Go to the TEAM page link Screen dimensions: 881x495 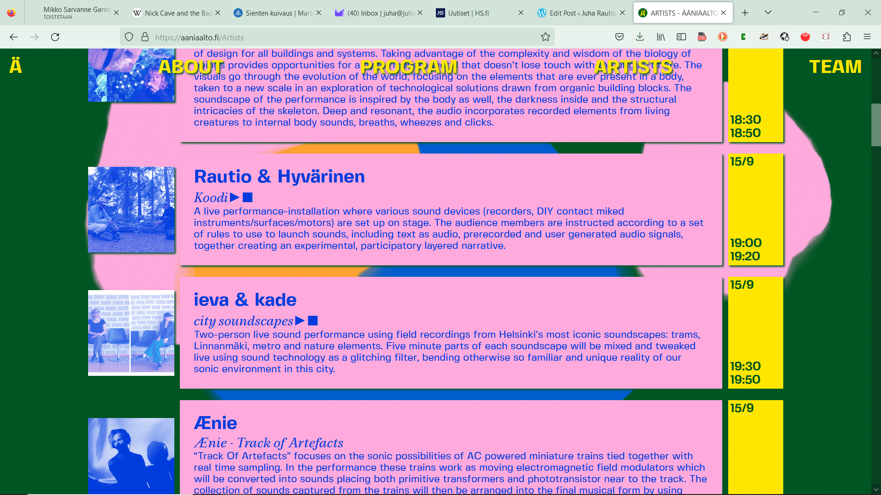click(835, 67)
